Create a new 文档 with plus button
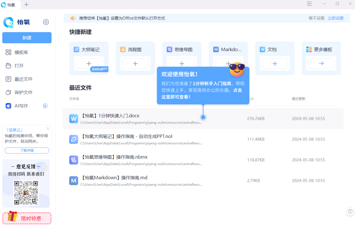355x227 pixels. (x=275, y=63)
